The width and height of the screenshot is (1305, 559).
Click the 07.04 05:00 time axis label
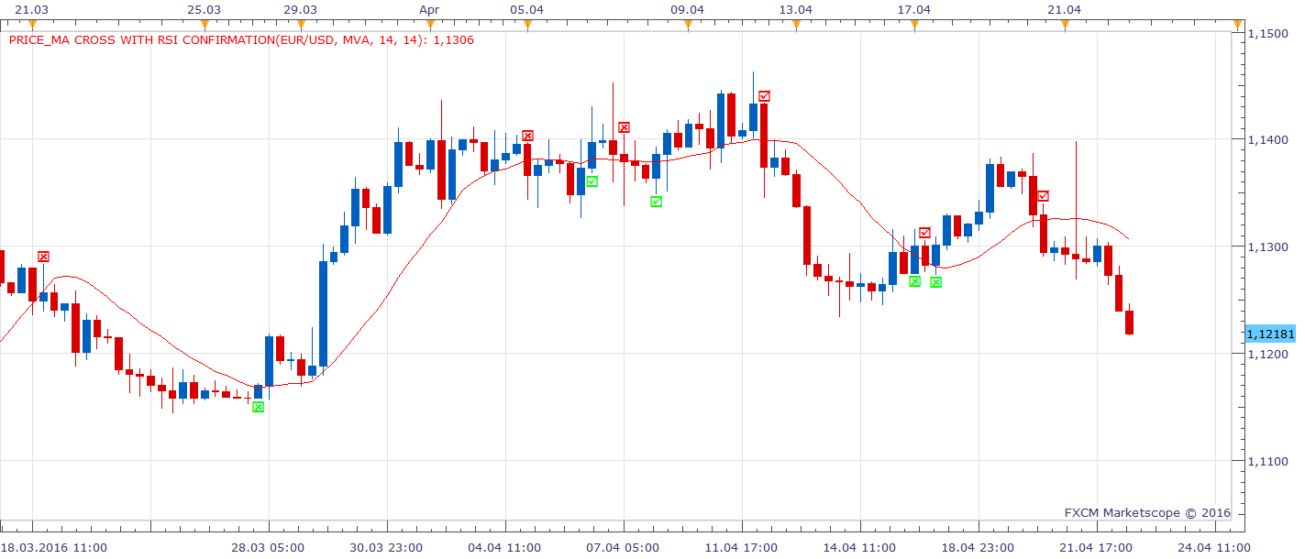pyautogui.click(x=623, y=548)
